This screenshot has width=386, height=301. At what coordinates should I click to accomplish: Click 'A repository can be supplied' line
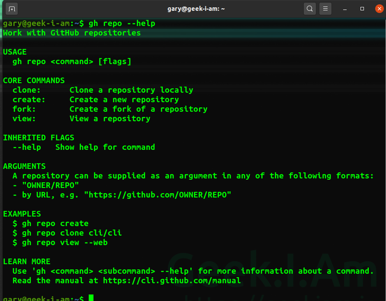tap(193, 176)
